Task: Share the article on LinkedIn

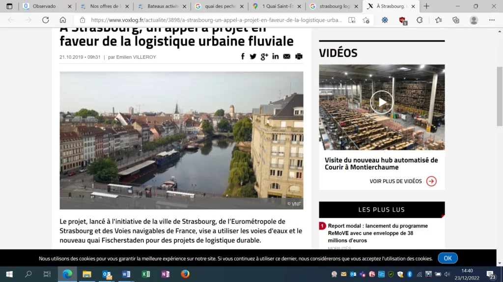Action: (276, 56)
